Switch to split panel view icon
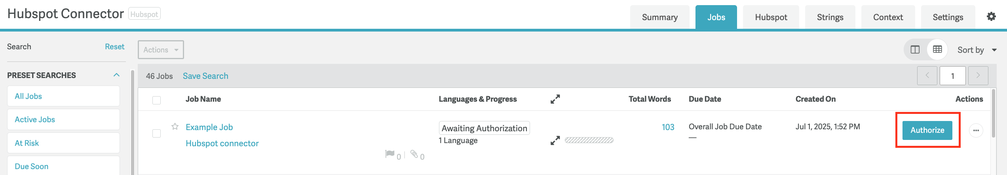 point(915,50)
